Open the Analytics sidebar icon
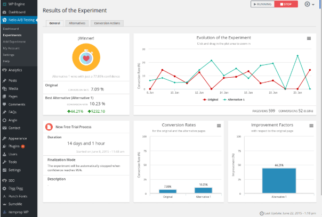 [4, 70]
